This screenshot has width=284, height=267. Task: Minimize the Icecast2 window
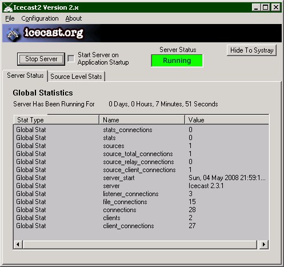tap(256, 7)
